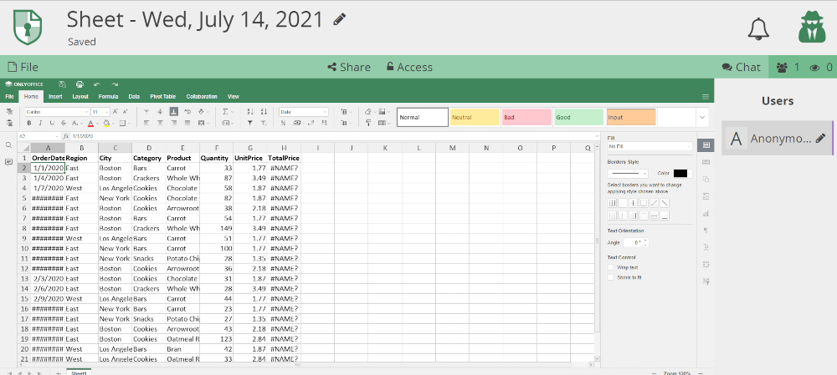
Task: Undo the last action
Action: tap(96, 84)
